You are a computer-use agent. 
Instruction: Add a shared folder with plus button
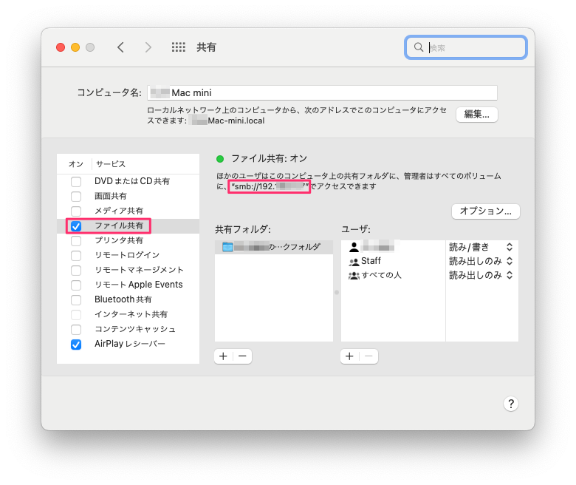[223, 356]
